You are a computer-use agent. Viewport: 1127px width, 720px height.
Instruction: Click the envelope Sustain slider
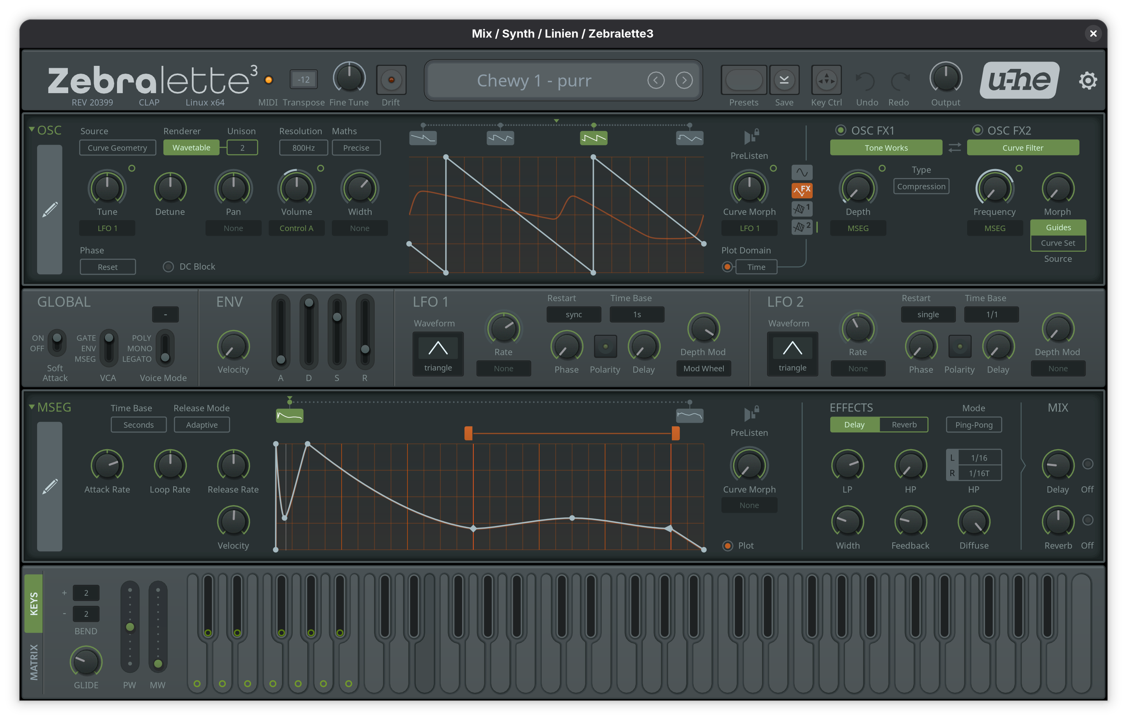337,318
